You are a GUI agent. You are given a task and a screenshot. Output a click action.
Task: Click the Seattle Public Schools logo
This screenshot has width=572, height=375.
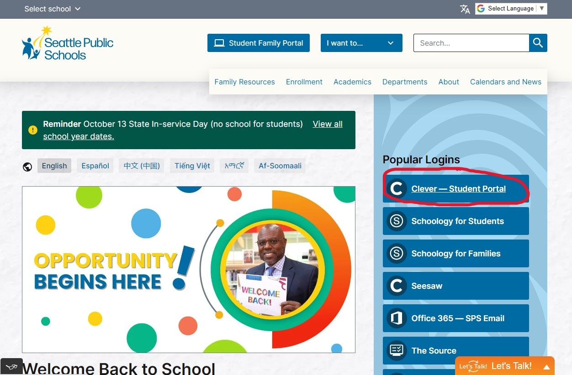[68, 43]
